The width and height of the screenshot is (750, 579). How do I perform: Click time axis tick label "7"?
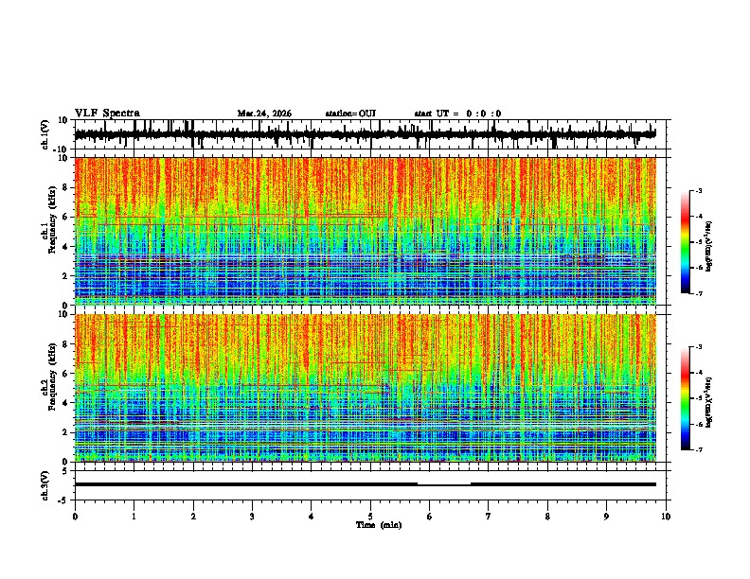[x=489, y=517]
